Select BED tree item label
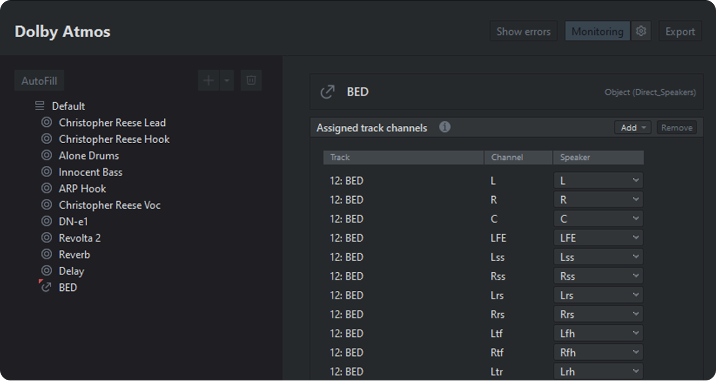This screenshot has width=716, height=381. pos(68,287)
